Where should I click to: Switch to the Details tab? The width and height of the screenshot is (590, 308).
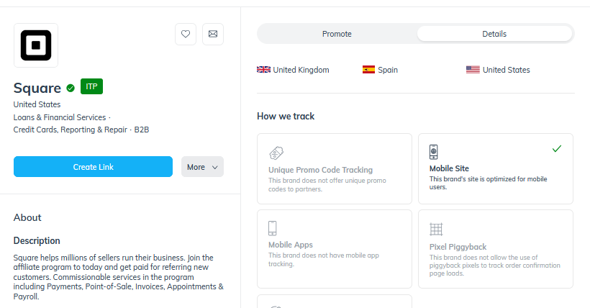click(494, 34)
